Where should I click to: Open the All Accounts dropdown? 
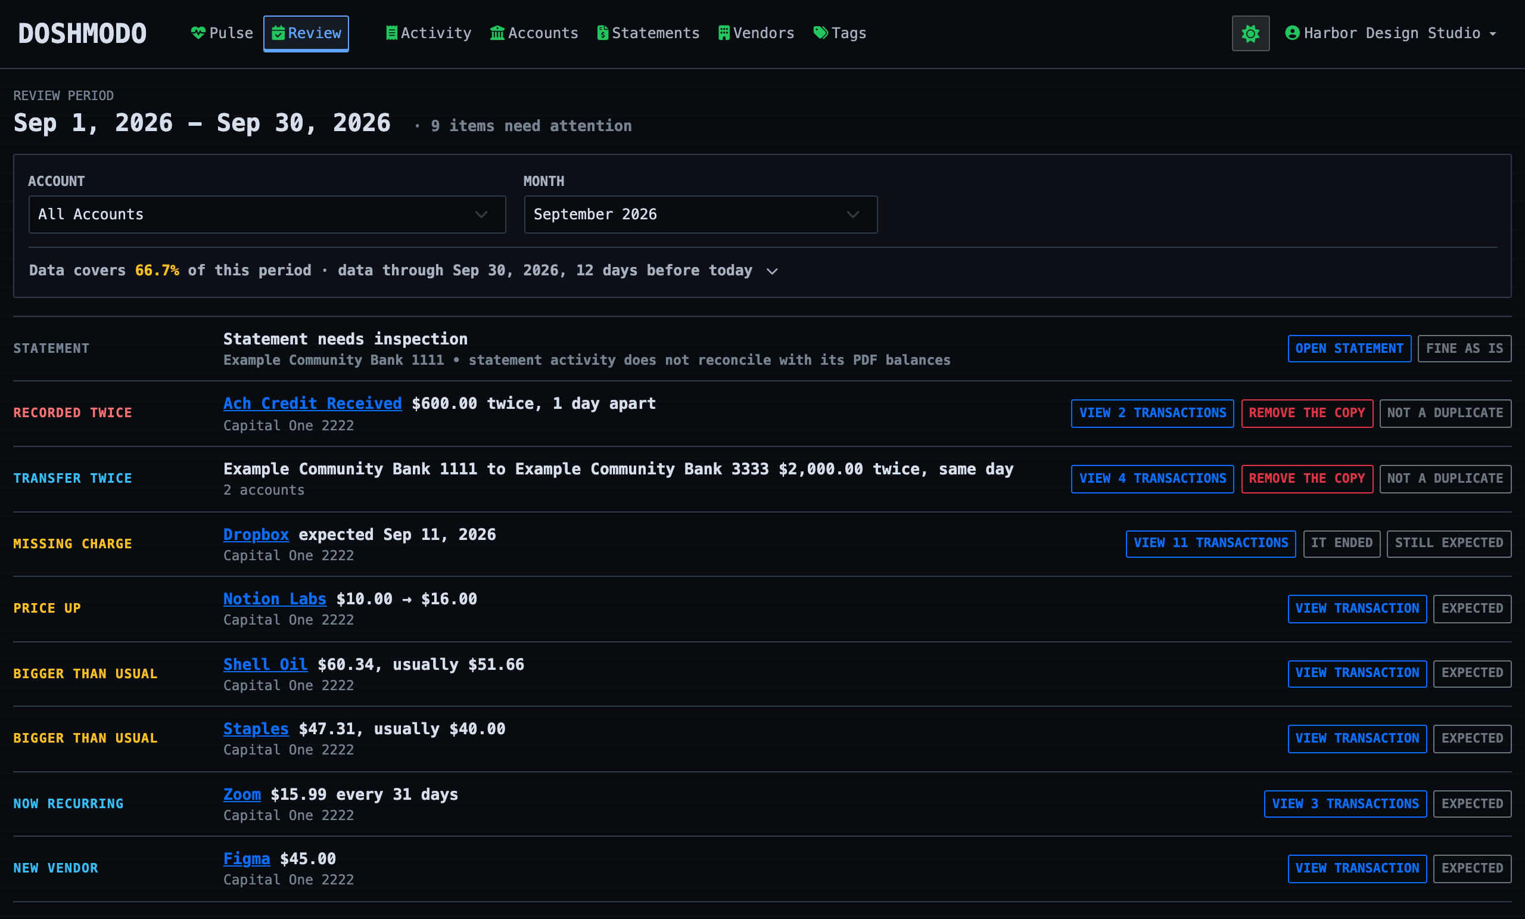pyautogui.click(x=267, y=215)
